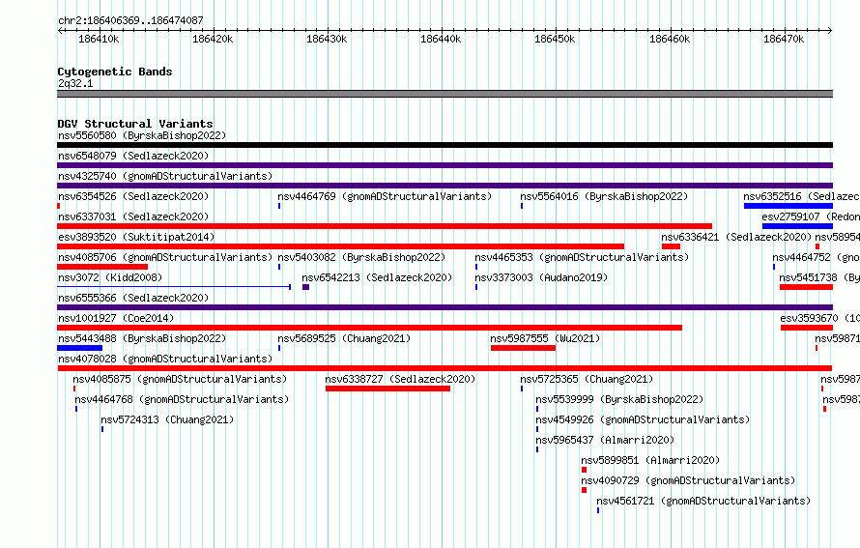
Task: Click the nsv5560580 black variant bar
Action: coord(444,145)
